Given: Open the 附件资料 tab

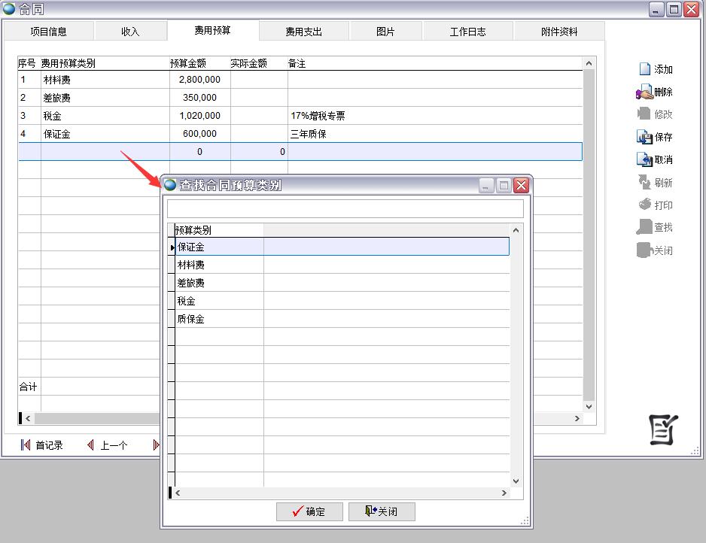Looking at the screenshot, I should click(x=559, y=32).
